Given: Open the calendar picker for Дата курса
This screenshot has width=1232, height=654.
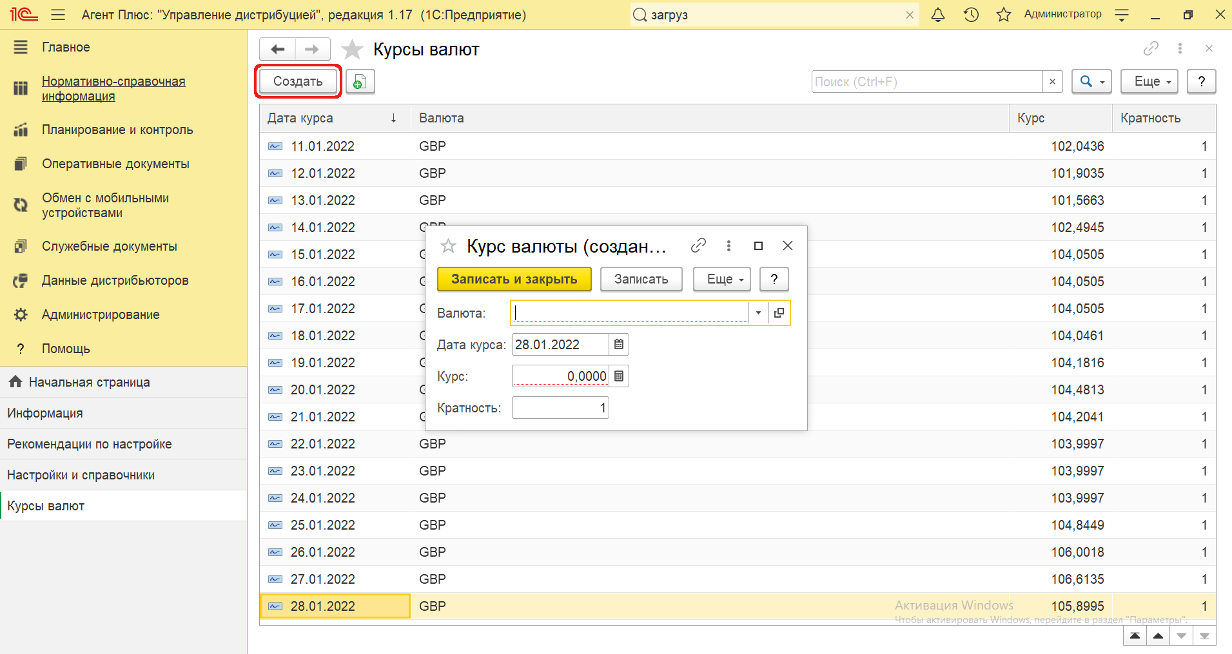Looking at the screenshot, I should point(619,345).
